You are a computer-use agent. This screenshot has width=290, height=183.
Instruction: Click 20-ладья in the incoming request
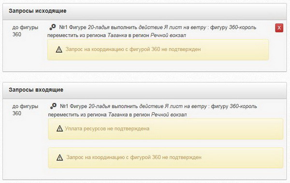tap(99, 106)
